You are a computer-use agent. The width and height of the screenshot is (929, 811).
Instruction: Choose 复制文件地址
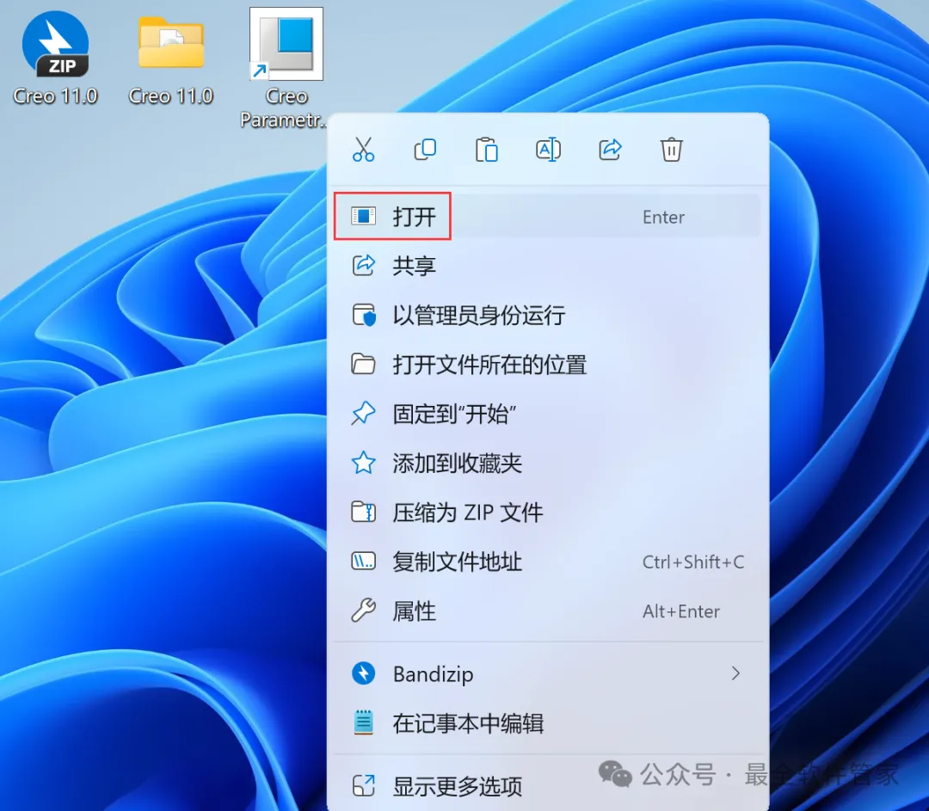click(547, 561)
